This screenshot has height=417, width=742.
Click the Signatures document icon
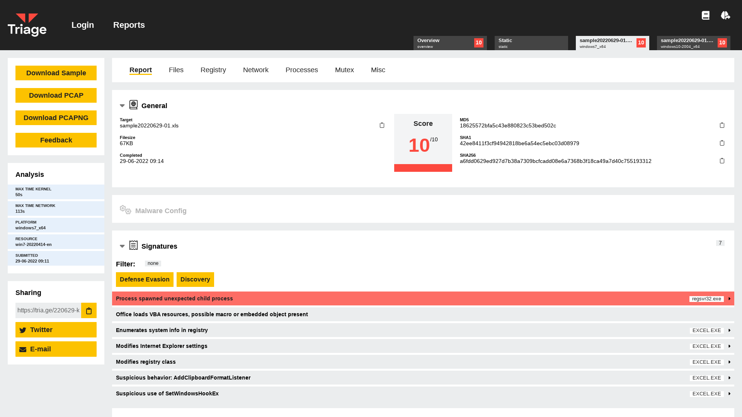[133, 245]
